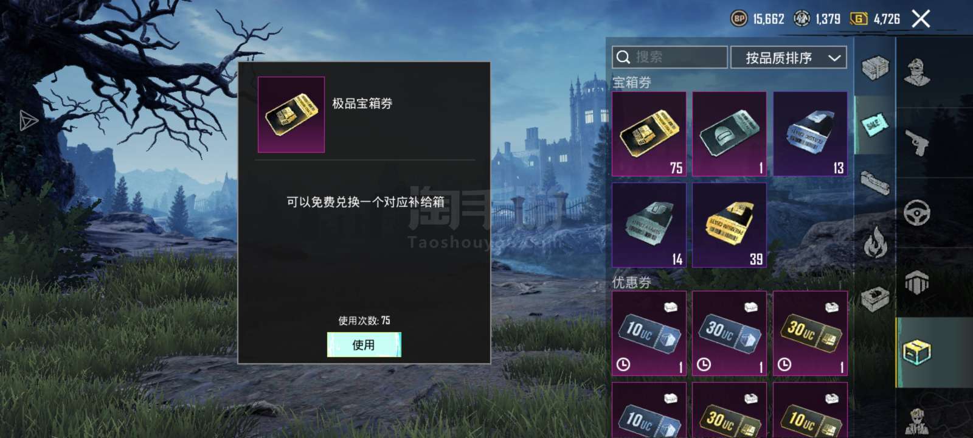Select the gold 30 UC discount voucher
The width and height of the screenshot is (973, 438).
[810, 333]
